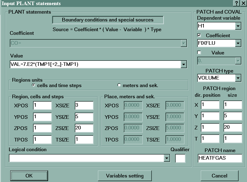Open the Dependent variable H1 dropdown
This screenshot has height=182, width=247.
tap(238, 26)
